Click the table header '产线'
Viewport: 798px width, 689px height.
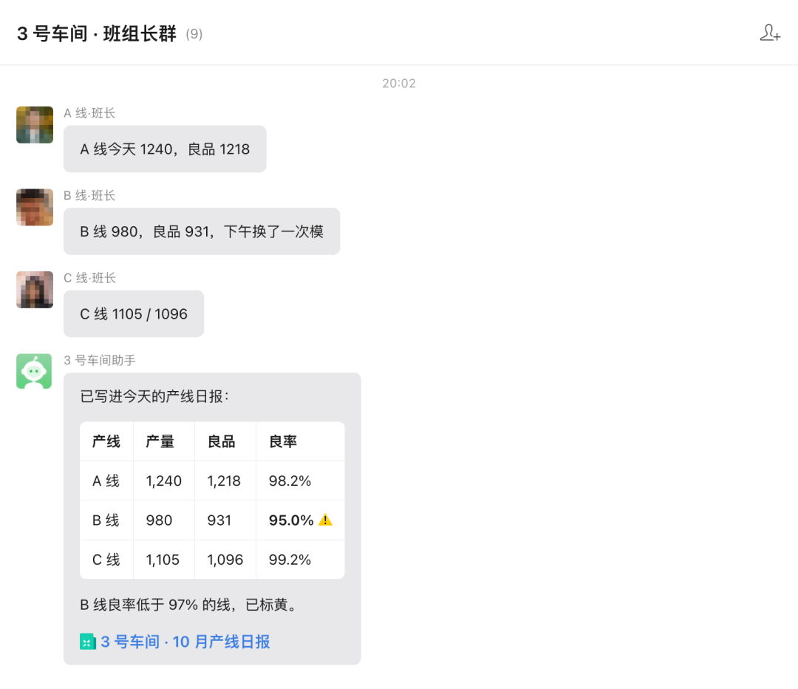106,441
